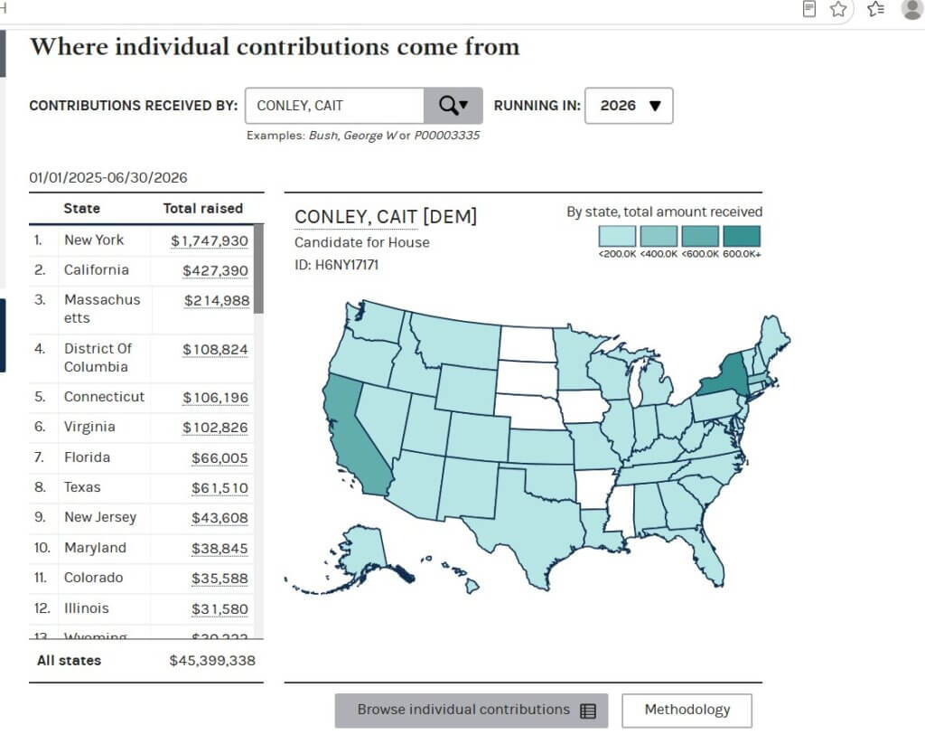This screenshot has height=744, width=925.
Task: Select the 600.0K+ legend color swatch
Action: 742,236
